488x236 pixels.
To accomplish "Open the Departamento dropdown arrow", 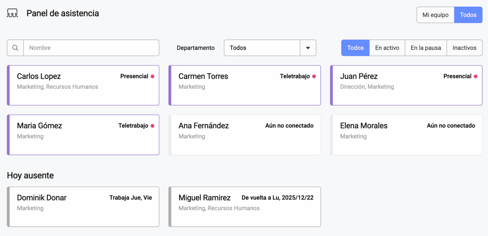I will click(x=308, y=48).
